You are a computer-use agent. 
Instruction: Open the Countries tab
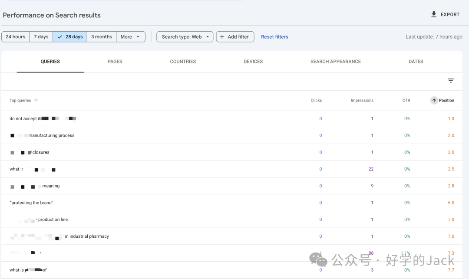pos(183,62)
